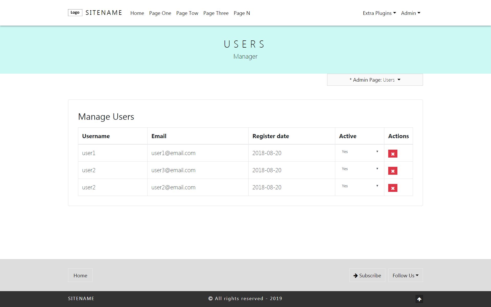This screenshot has width=491, height=307.
Task: Navigate to Page Three
Action: tap(216, 13)
